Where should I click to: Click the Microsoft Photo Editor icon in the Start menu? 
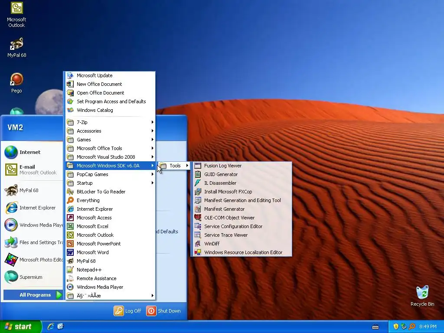[x=11, y=260]
